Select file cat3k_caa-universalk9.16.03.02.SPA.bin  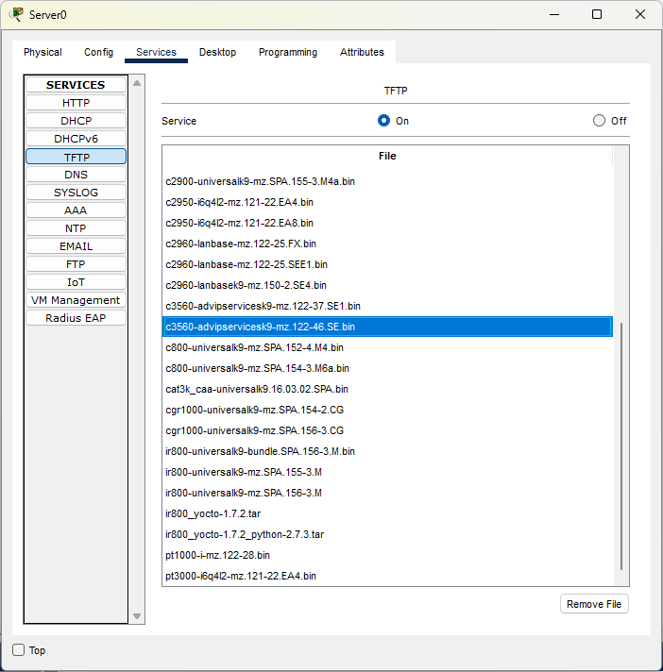pyautogui.click(x=387, y=389)
